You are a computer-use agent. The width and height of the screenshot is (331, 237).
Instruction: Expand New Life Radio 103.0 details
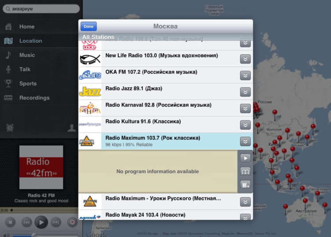coord(245,59)
